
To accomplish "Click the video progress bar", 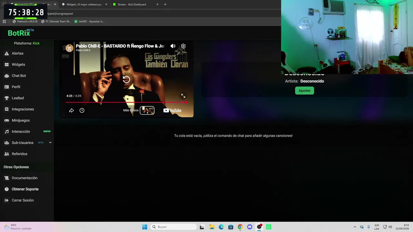I will point(126,102).
